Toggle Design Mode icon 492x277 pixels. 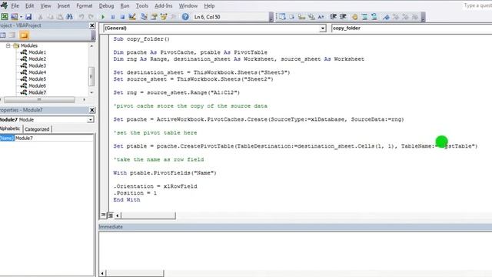pos(132,17)
